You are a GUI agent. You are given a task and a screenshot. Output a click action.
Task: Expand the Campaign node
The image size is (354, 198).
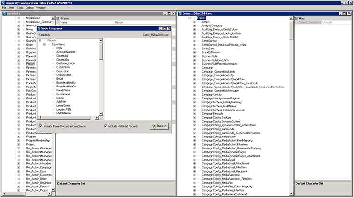[194, 68]
